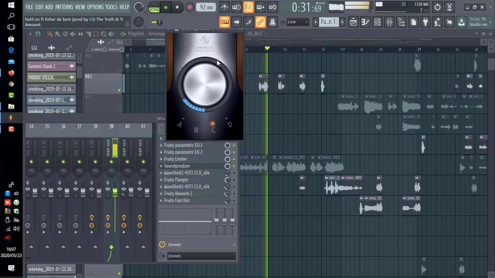The width and height of the screenshot is (495, 278).
Task: Select the Eastern Chant 2 clip
Action: point(51,66)
